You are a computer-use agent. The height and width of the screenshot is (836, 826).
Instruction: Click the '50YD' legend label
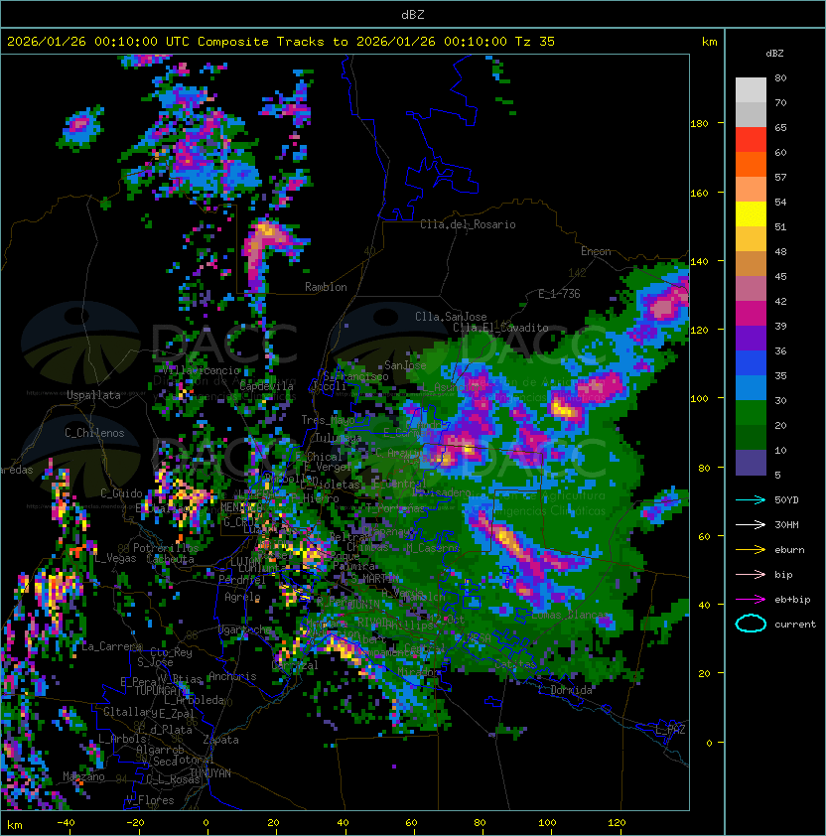click(786, 500)
